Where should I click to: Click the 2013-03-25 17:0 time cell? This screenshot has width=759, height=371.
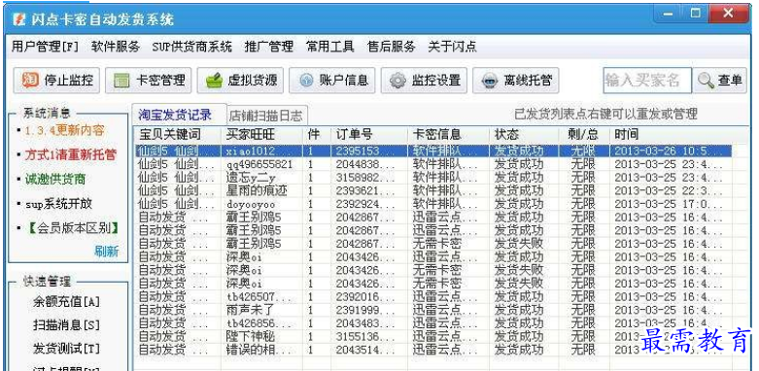click(x=669, y=204)
